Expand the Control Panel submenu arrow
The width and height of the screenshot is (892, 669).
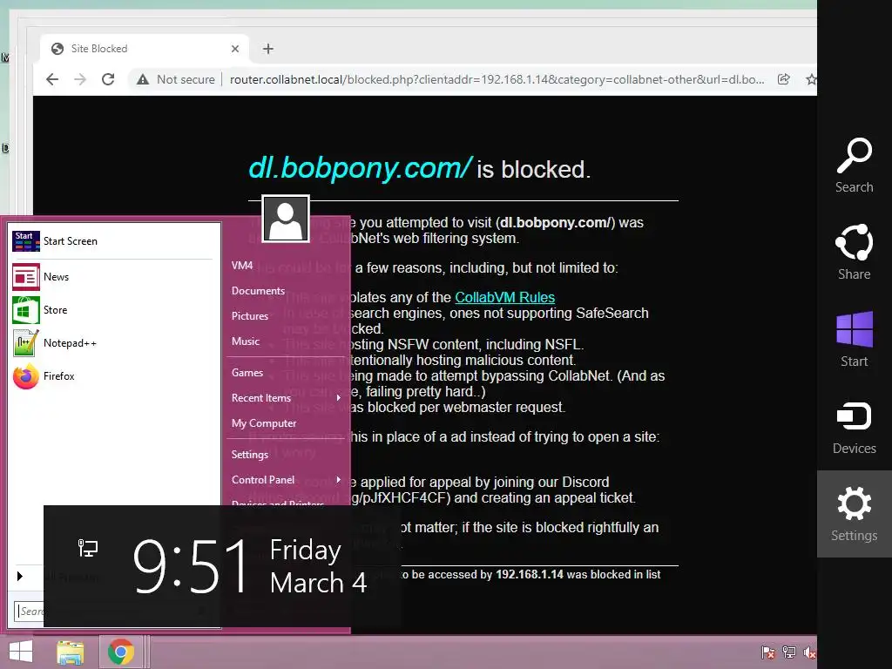(x=339, y=480)
